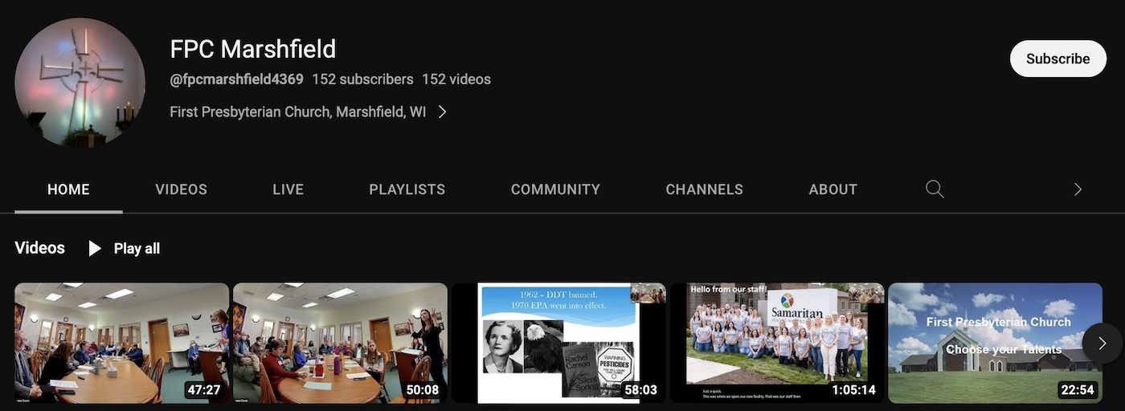The image size is (1125, 411).
Task: Open the 22:54 Choose your Talents video
Action: (996, 343)
